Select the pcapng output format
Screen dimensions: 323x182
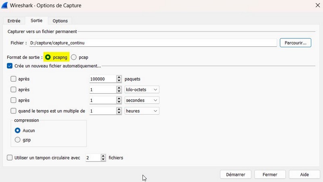pos(48,58)
